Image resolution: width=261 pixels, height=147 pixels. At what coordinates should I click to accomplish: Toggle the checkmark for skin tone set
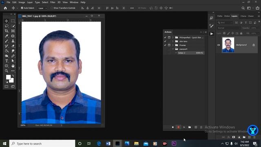click(165, 41)
